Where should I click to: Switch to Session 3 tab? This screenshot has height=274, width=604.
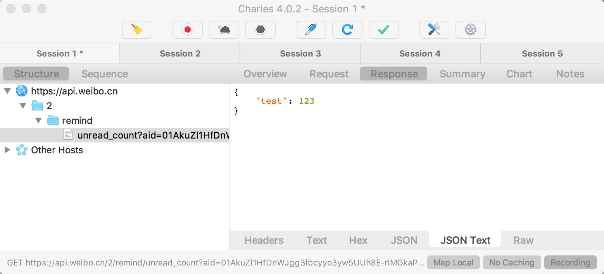[300, 53]
